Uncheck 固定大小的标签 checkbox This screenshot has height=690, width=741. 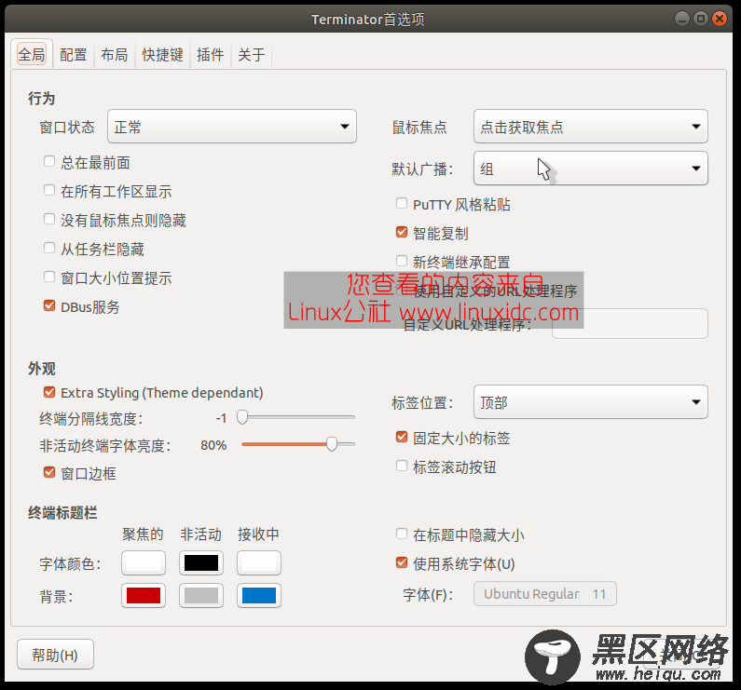401,438
